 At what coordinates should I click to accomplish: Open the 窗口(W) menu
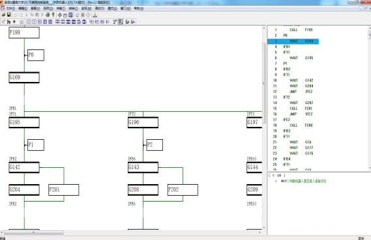click(x=125, y=8)
